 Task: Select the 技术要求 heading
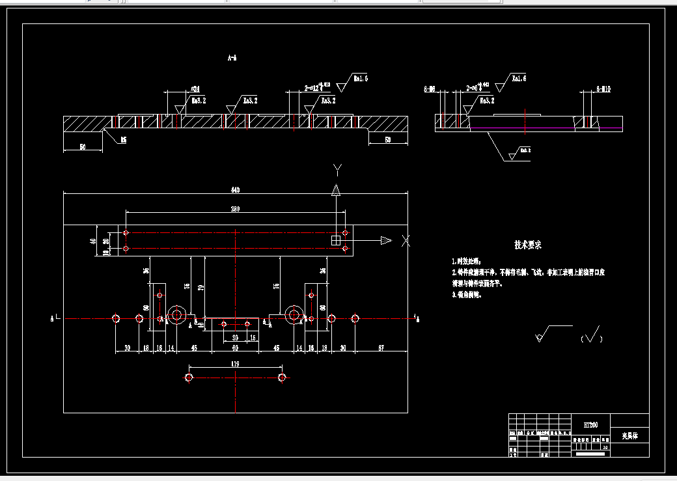point(528,245)
